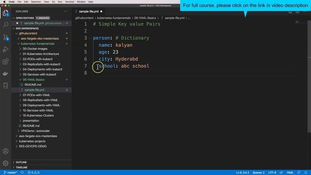Image resolution: width=311 pixels, height=175 pixels.
Task: Click 06-YAML-Basics breadcrumb
Action: pos(145,18)
